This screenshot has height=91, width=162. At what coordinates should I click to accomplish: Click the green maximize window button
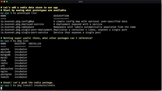coord(7,2)
